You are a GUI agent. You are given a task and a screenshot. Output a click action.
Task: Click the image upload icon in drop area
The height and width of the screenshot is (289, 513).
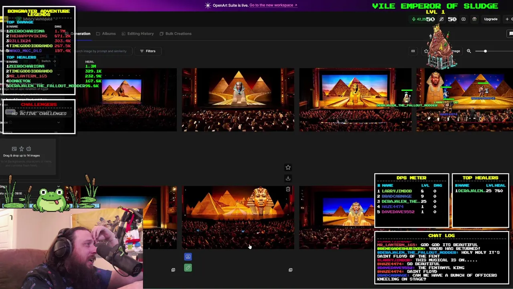[14, 149]
